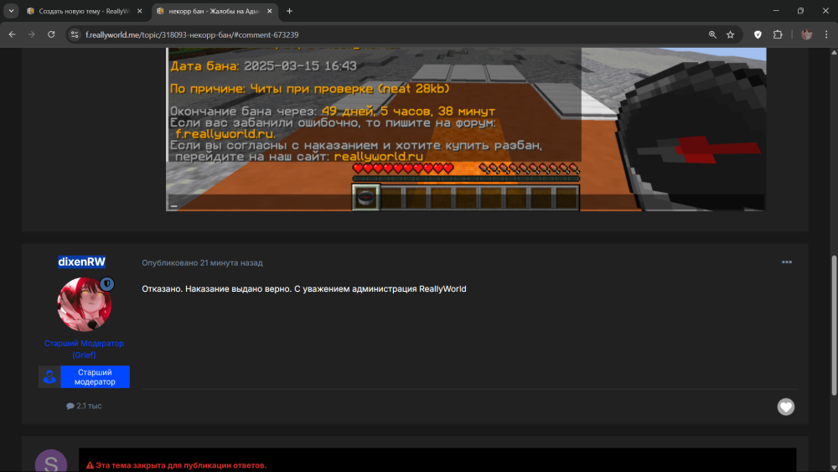
Task: Open 'Старший Модератор (Grief)' group link
Action: tap(84, 349)
